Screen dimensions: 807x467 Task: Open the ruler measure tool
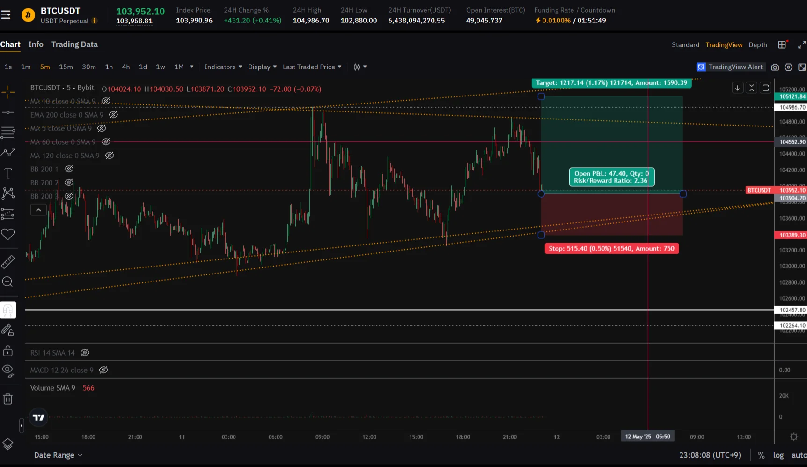8,261
